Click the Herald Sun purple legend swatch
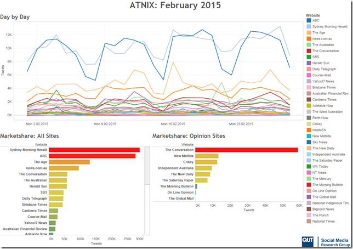 pyautogui.click(x=309, y=63)
